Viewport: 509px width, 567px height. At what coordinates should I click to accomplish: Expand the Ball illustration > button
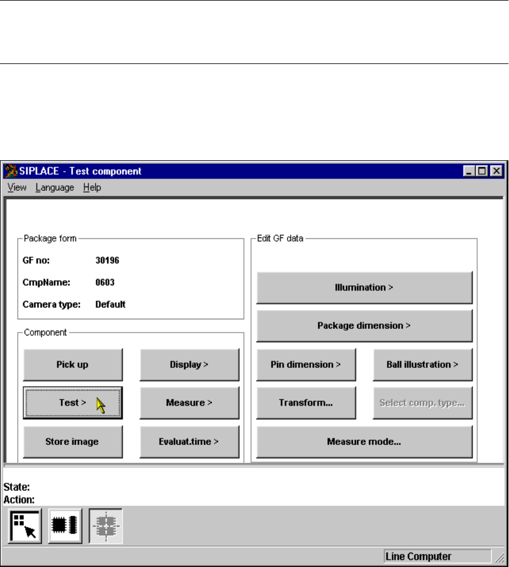[423, 364]
